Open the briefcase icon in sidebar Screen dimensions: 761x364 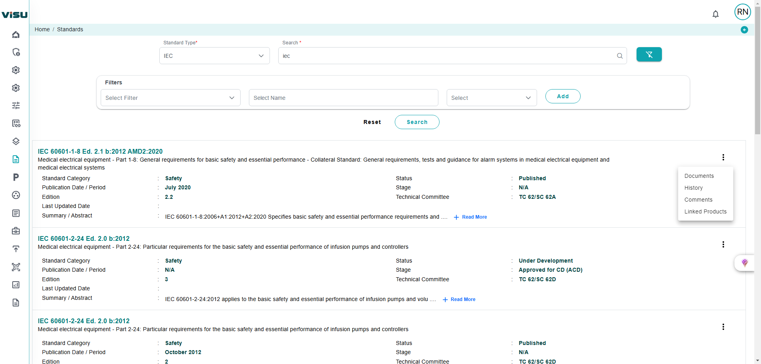(16, 231)
